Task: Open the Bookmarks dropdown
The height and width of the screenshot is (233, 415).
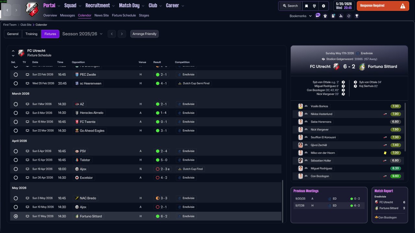Action: pos(301,16)
